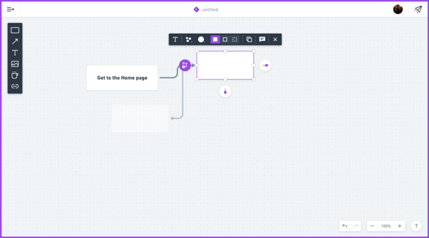Add a connected node below the shape
The height and width of the screenshot is (238, 429).
click(225, 91)
